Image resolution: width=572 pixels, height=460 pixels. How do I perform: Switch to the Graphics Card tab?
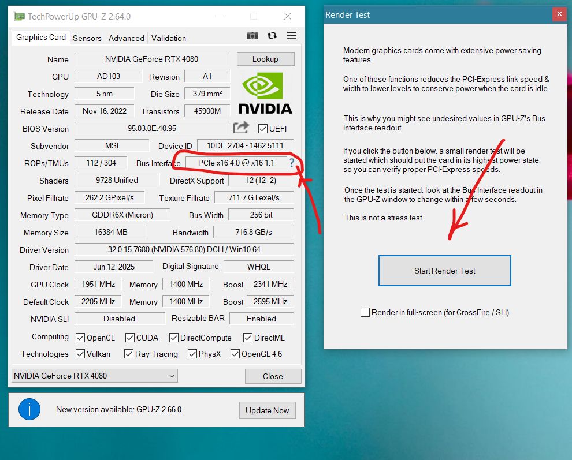[x=41, y=37]
